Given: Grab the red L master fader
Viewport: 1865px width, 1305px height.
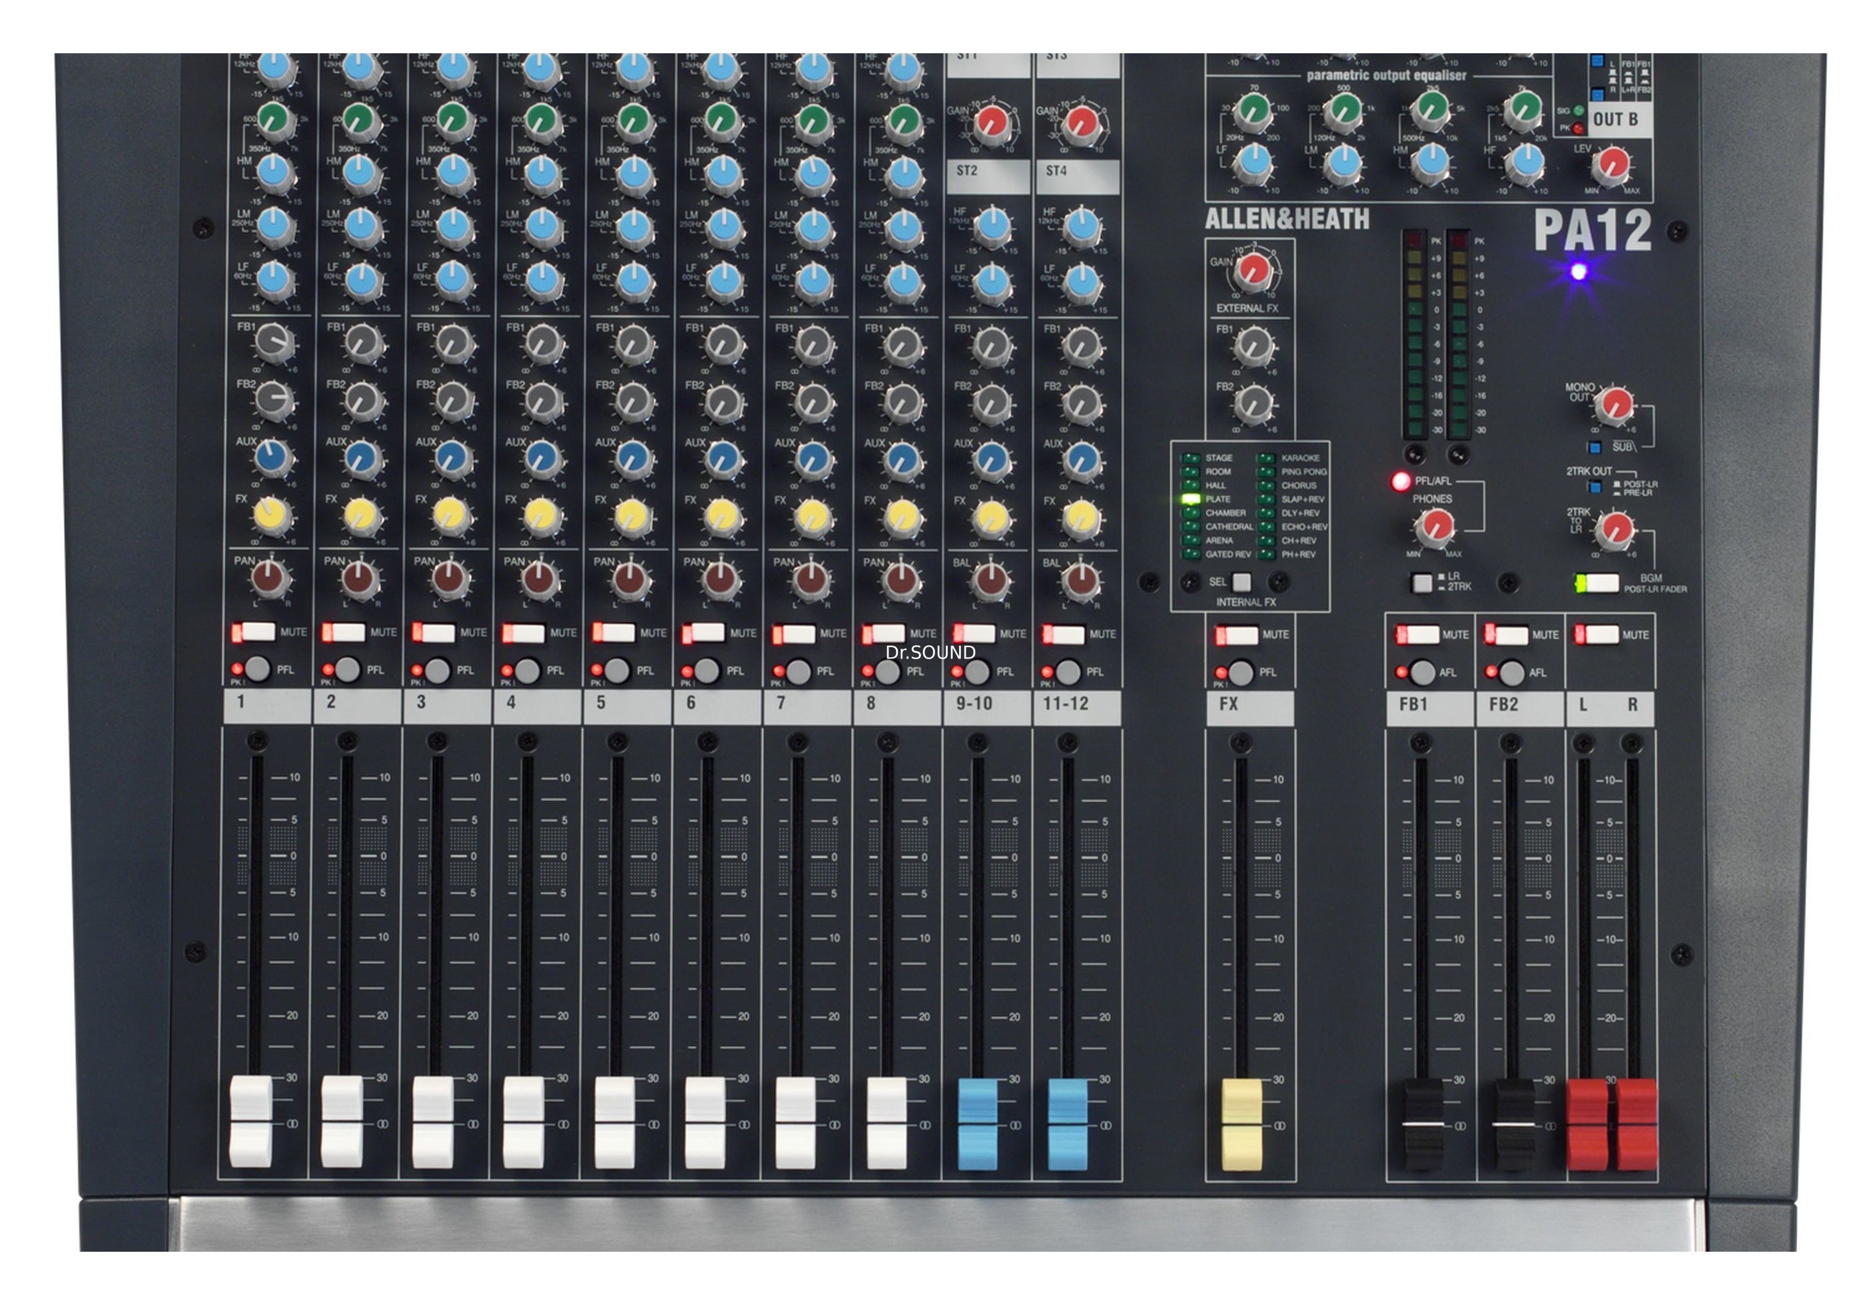Looking at the screenshot, I should [x=1587, y=1125].
